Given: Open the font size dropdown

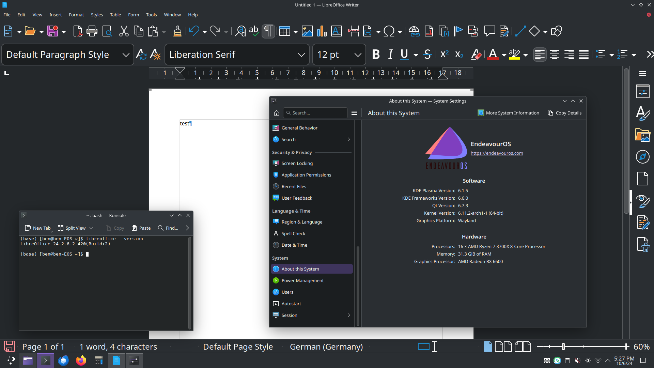Looking at the screenshot, I should tap(358, 55).
